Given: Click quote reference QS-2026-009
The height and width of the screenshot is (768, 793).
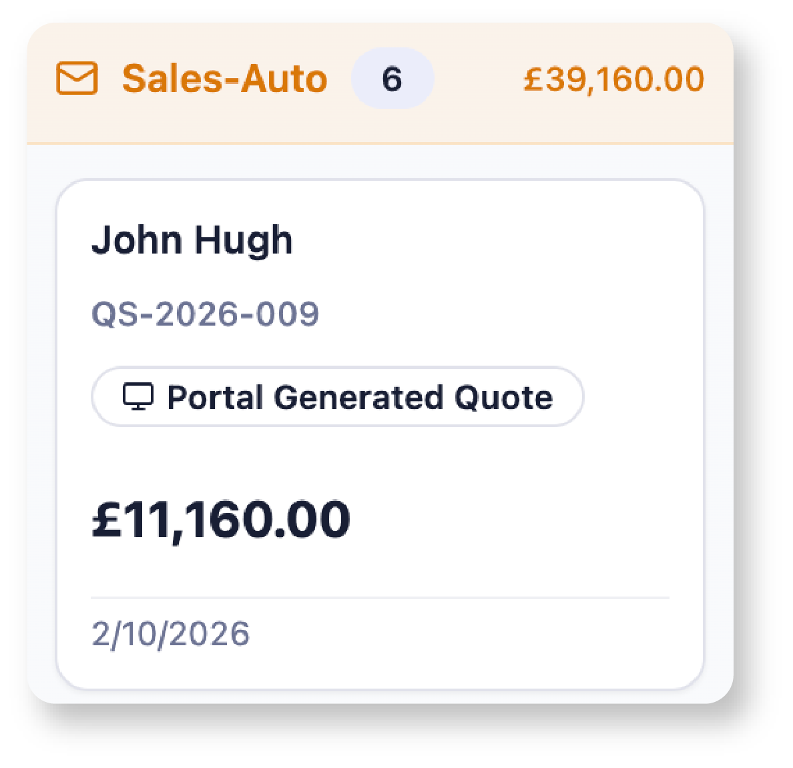Looking at the screenshot, I should [205, 314].
